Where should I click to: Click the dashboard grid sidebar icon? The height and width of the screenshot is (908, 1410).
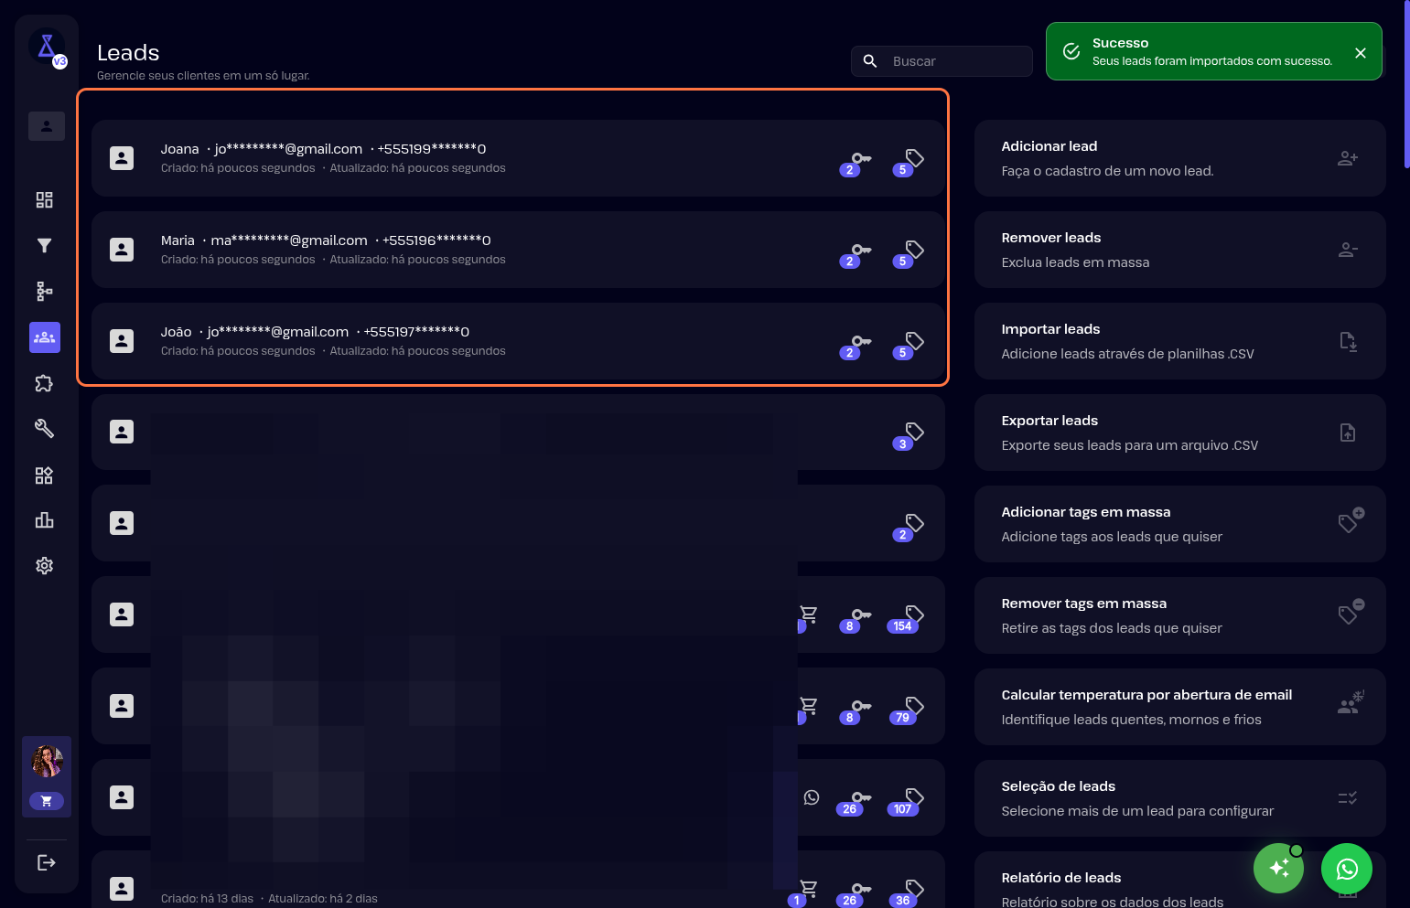click(44, 200)
